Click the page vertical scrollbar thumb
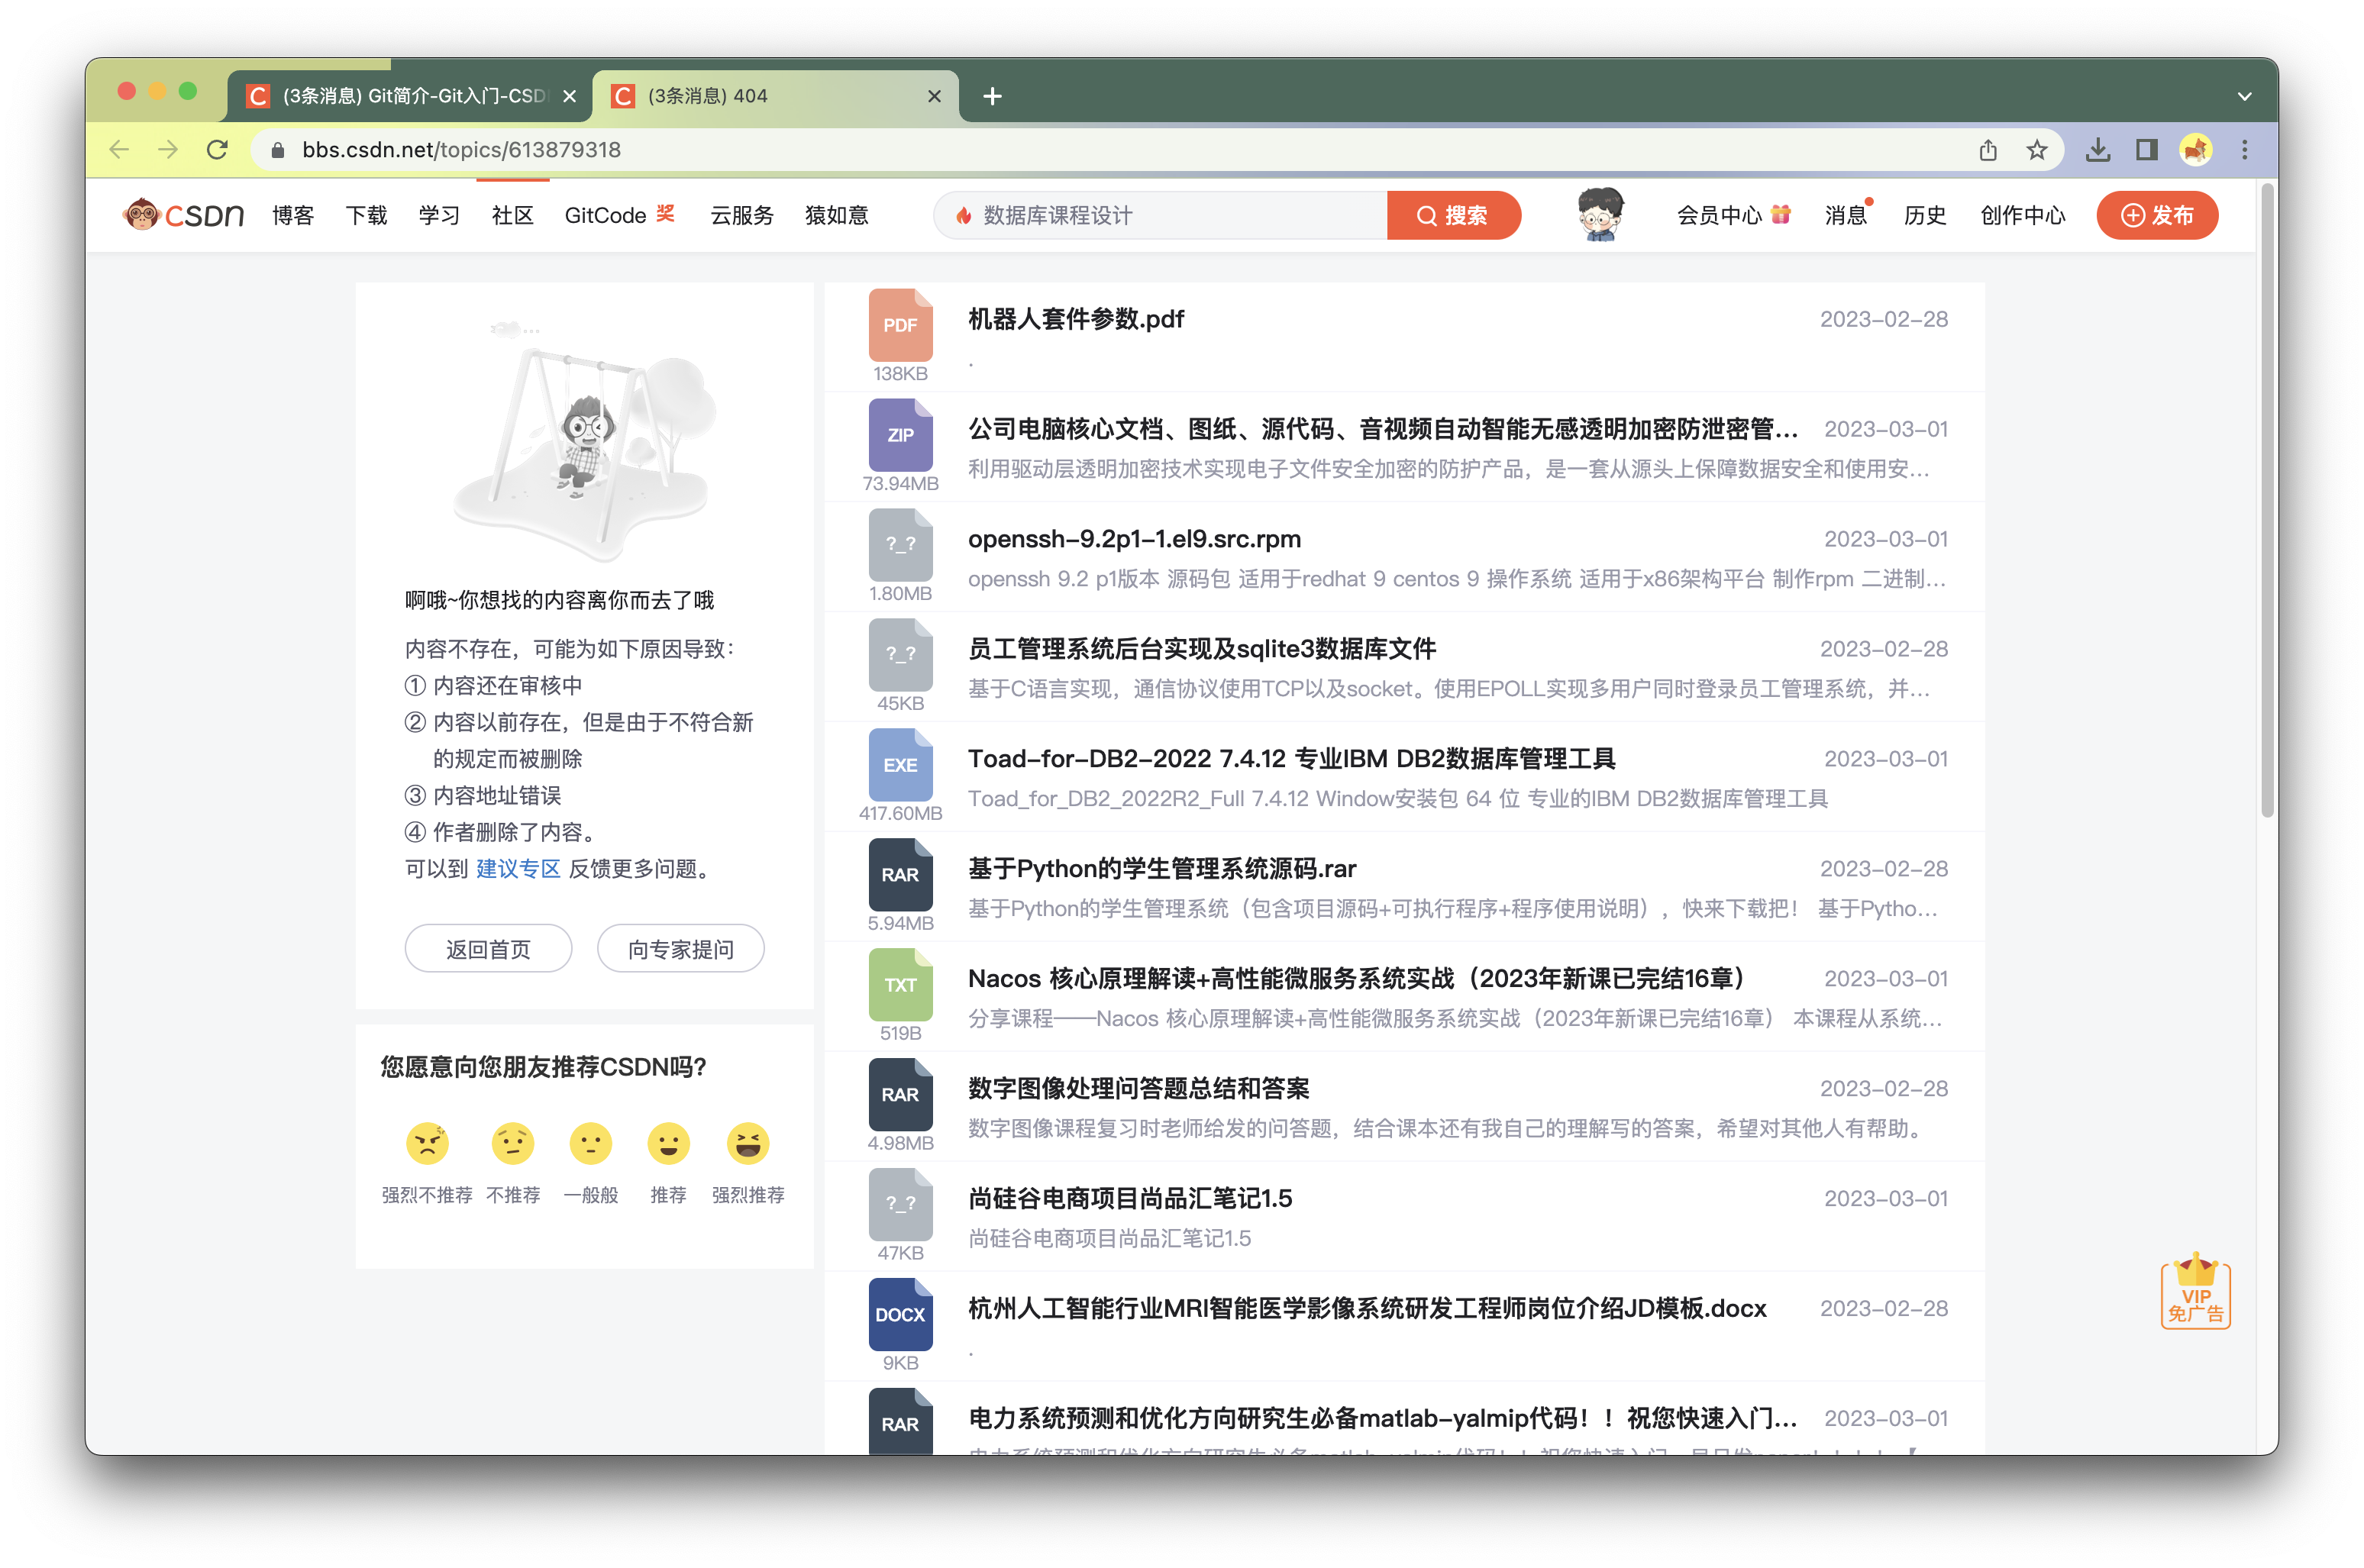This screenshot has width=2364, height=1568. pyautogui.click(x=2267, y=500)
